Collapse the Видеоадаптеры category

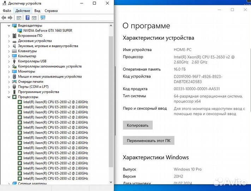9,25
